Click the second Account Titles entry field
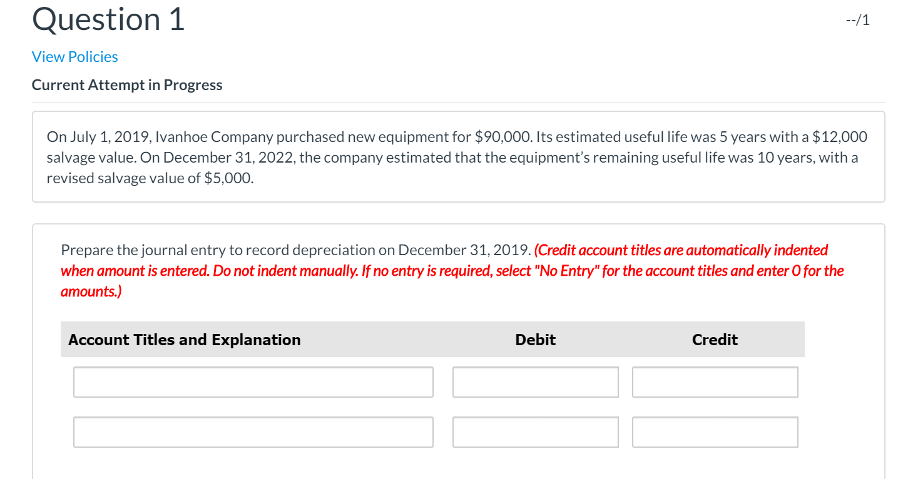Image resolution: width=898 pixels, height=479 pixels. click(253, 431)
